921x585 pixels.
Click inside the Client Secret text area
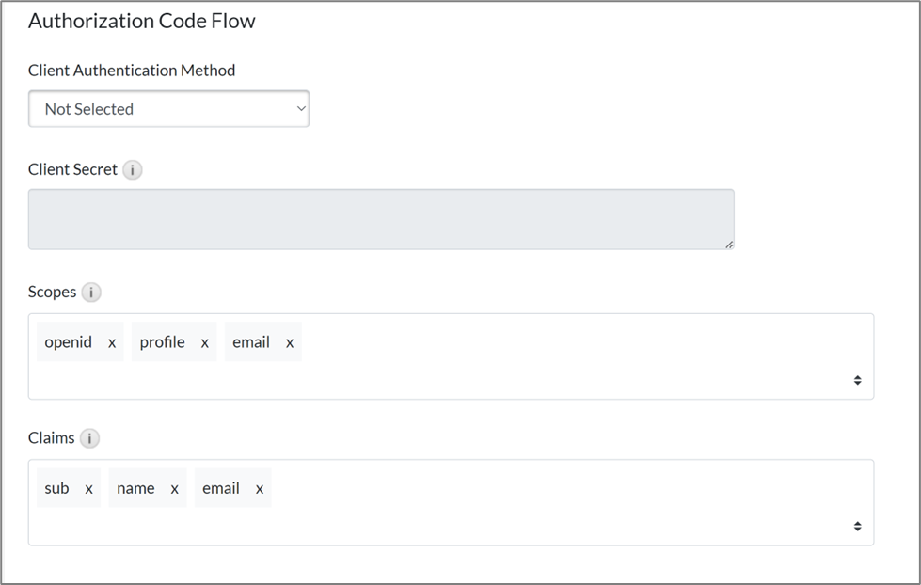tap(381, 218)
